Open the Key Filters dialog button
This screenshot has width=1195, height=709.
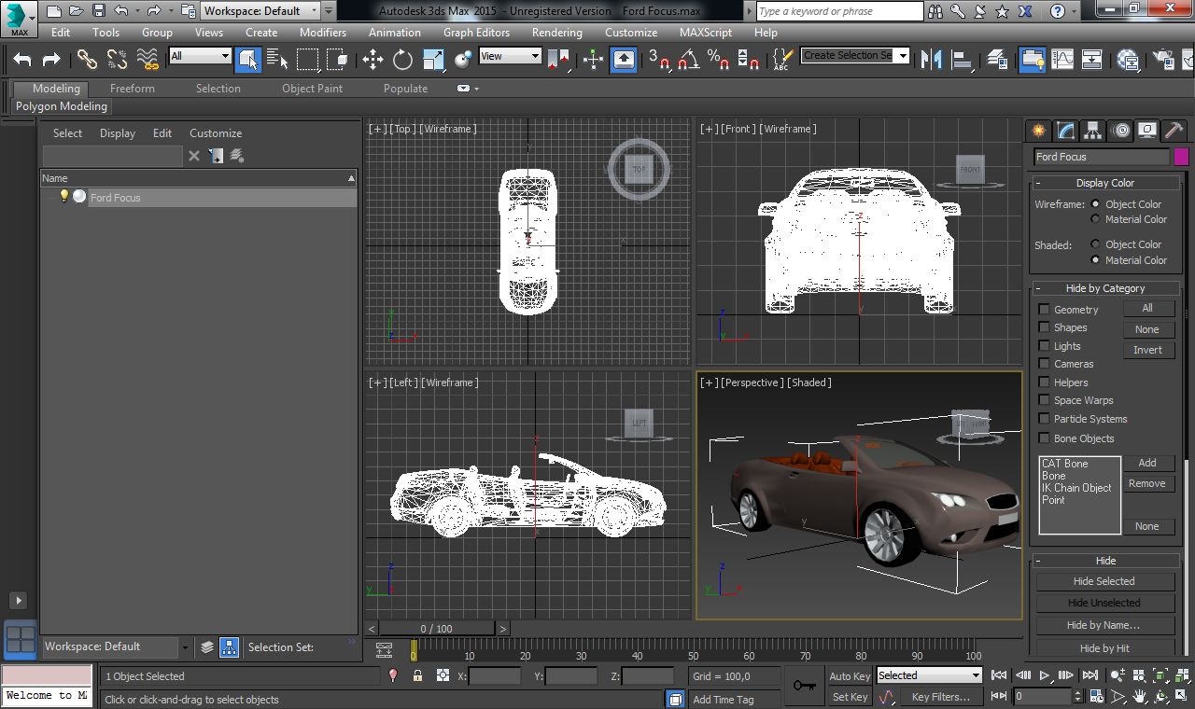(940, 697)
